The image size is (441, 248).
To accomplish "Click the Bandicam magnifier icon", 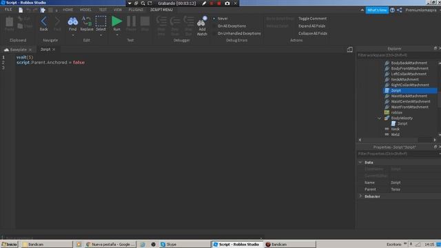I will [143, 3].
